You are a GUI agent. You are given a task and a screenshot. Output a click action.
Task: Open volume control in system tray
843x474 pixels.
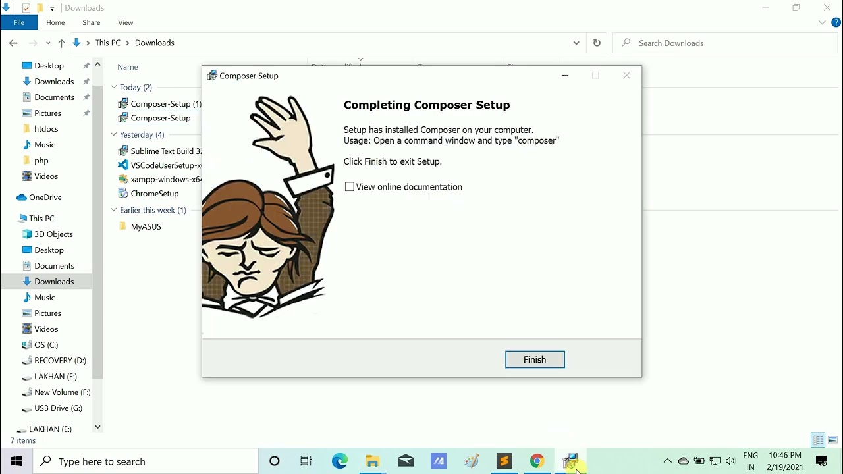730,461
